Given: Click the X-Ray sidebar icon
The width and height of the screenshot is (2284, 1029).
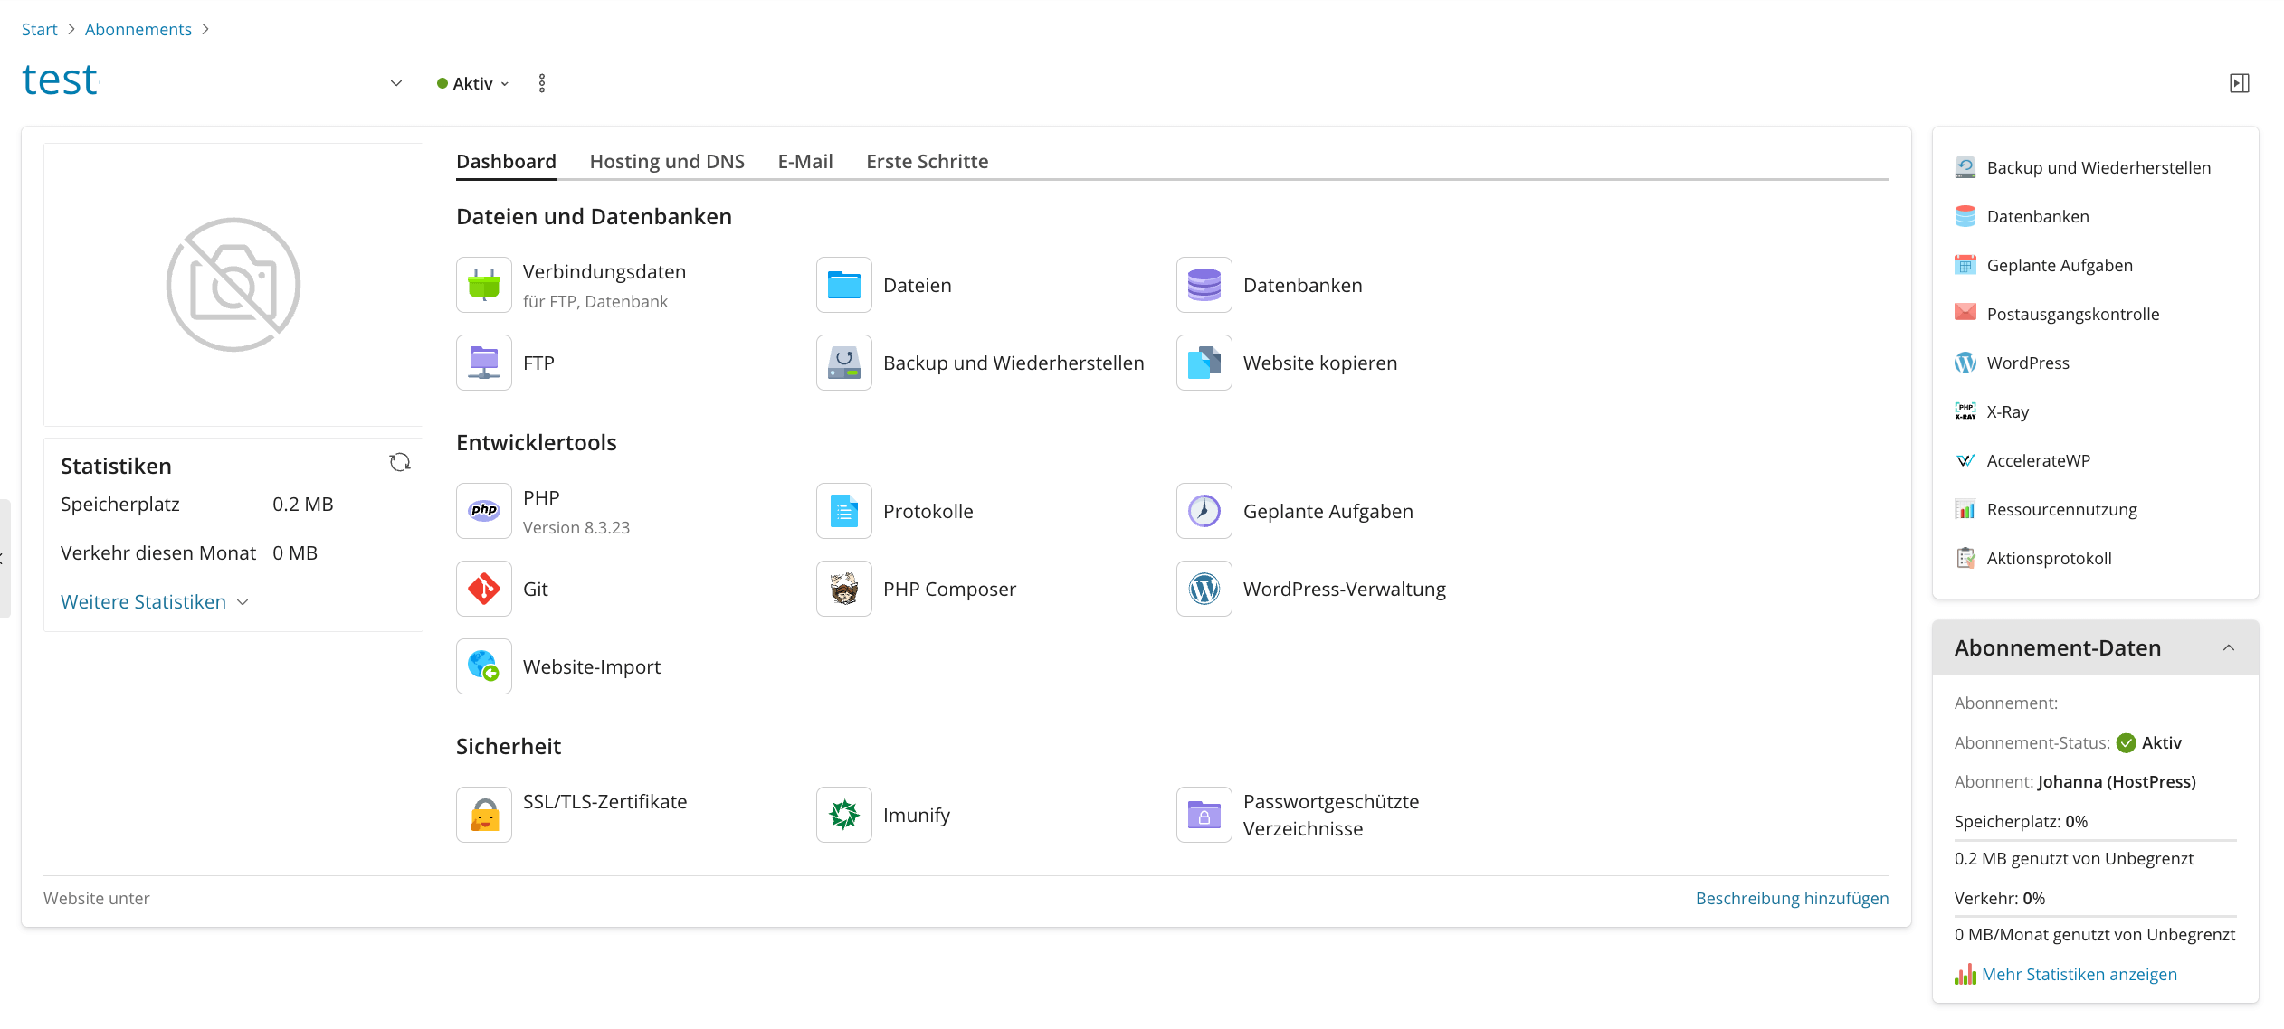Looking at the screenshot, I should (1965, 411).
